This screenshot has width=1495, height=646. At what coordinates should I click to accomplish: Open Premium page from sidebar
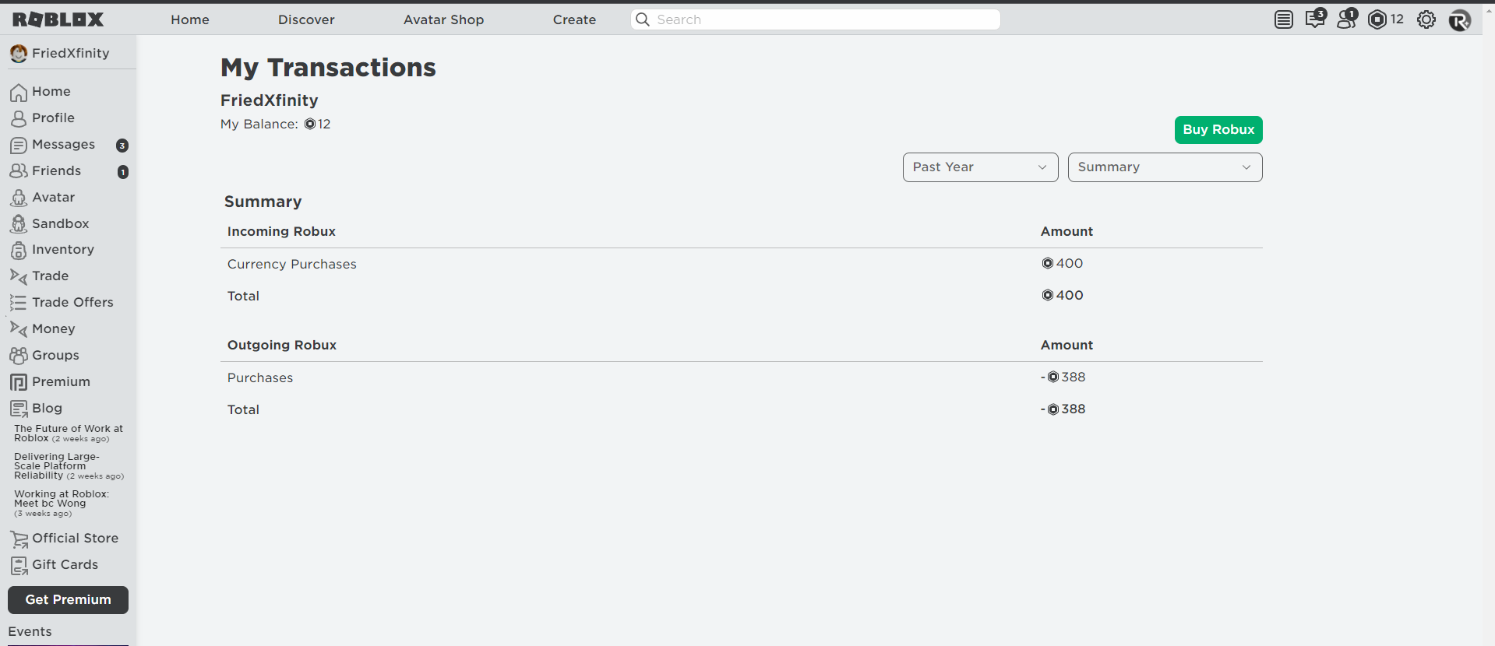tap(50, 382)
